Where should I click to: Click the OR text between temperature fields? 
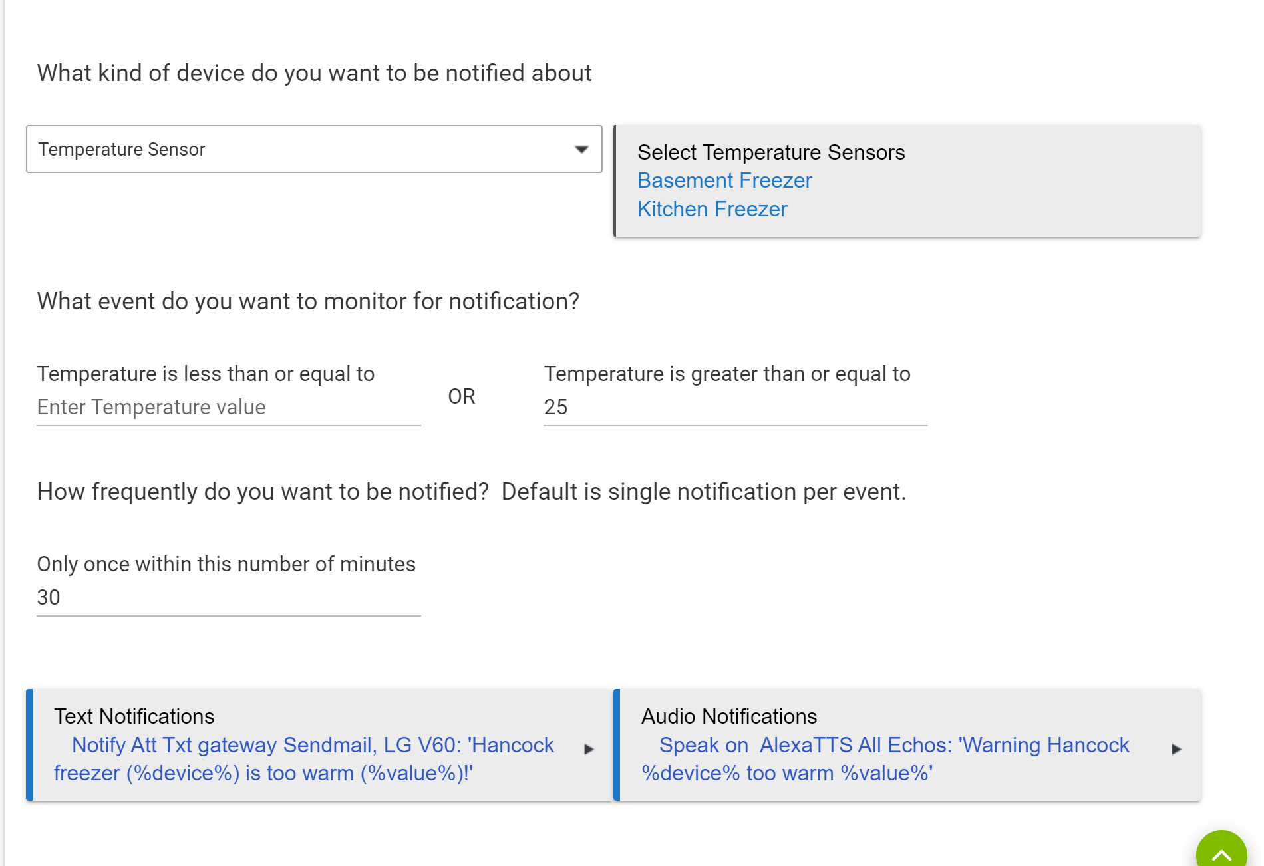462,396
